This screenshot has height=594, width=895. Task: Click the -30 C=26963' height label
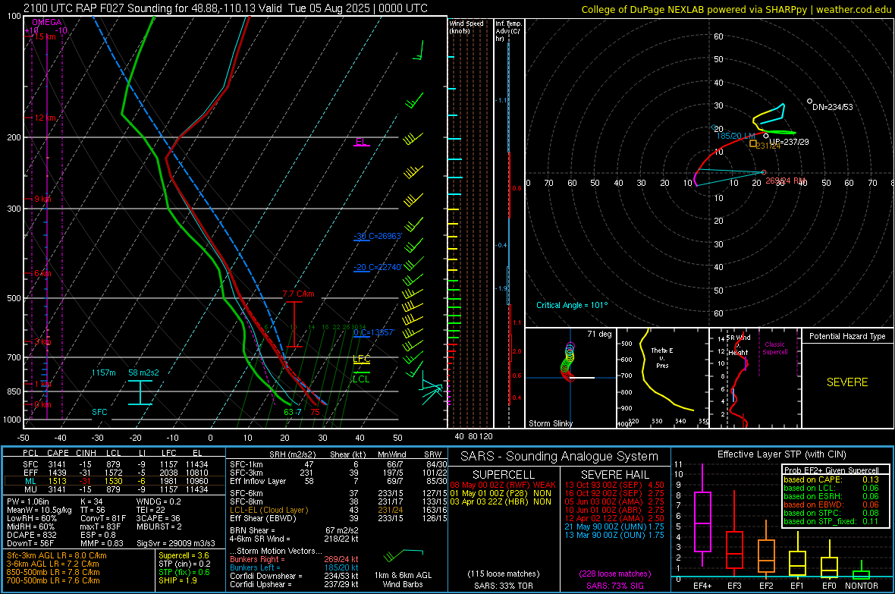pos(378,236)
